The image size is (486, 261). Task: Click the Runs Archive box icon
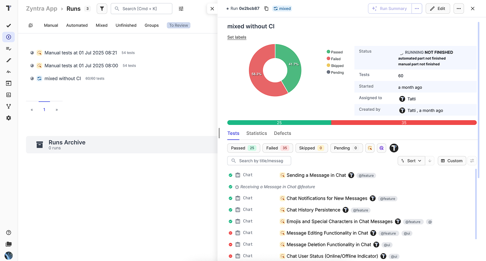click(40, 145)
